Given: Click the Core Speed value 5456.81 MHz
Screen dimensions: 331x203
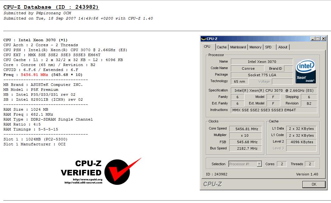Looking at the screenshot, I should [245, 129].
